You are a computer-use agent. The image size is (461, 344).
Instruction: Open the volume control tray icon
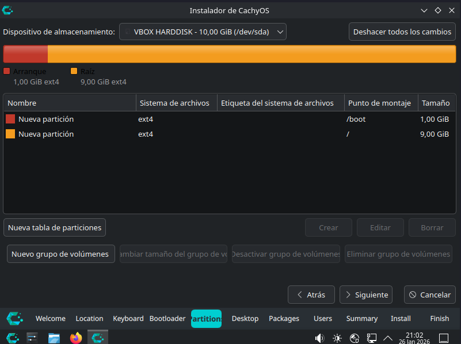point(319,338)
